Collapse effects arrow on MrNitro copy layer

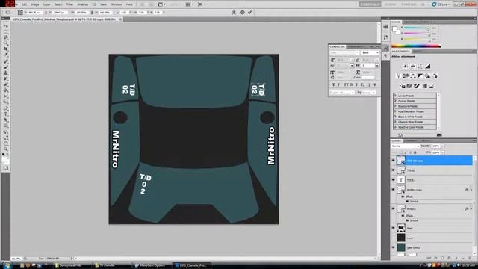coord(471,190)
